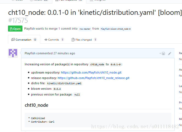The width and height of the screenshot is (182, 132).
Task: Click the cht10_node section heading
Action: (36, 105)
